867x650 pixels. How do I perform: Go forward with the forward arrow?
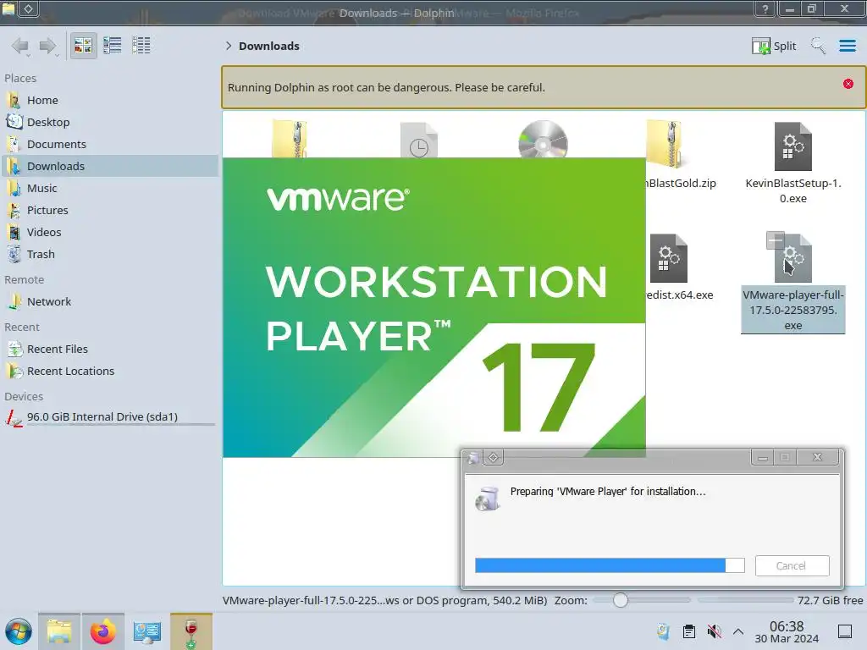[48, 46]
